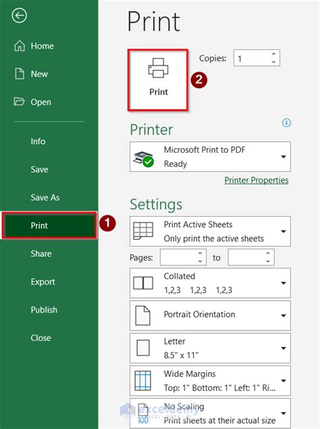The width and height of the screenshot is (320, 429).
Task: Expand the Portrait Orientation dropdown
Action: [284, 316]
